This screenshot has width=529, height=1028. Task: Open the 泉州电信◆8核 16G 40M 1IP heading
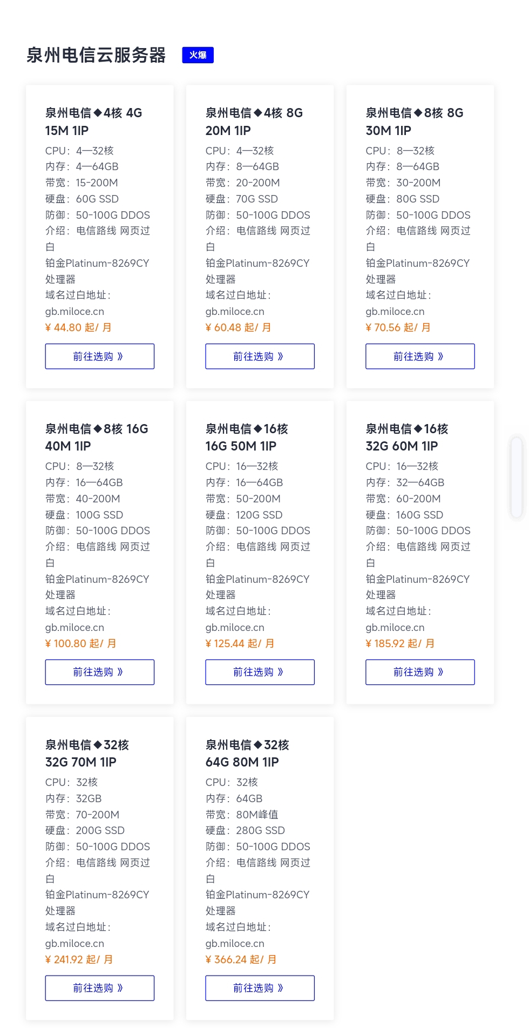pyautogui.click(x=97, y=438)
